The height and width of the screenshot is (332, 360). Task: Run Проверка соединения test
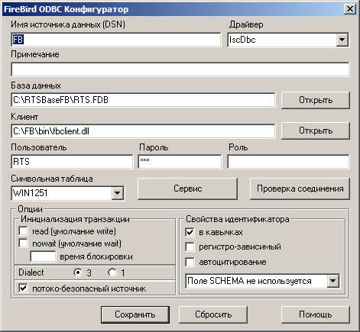(x=300, y=189)
